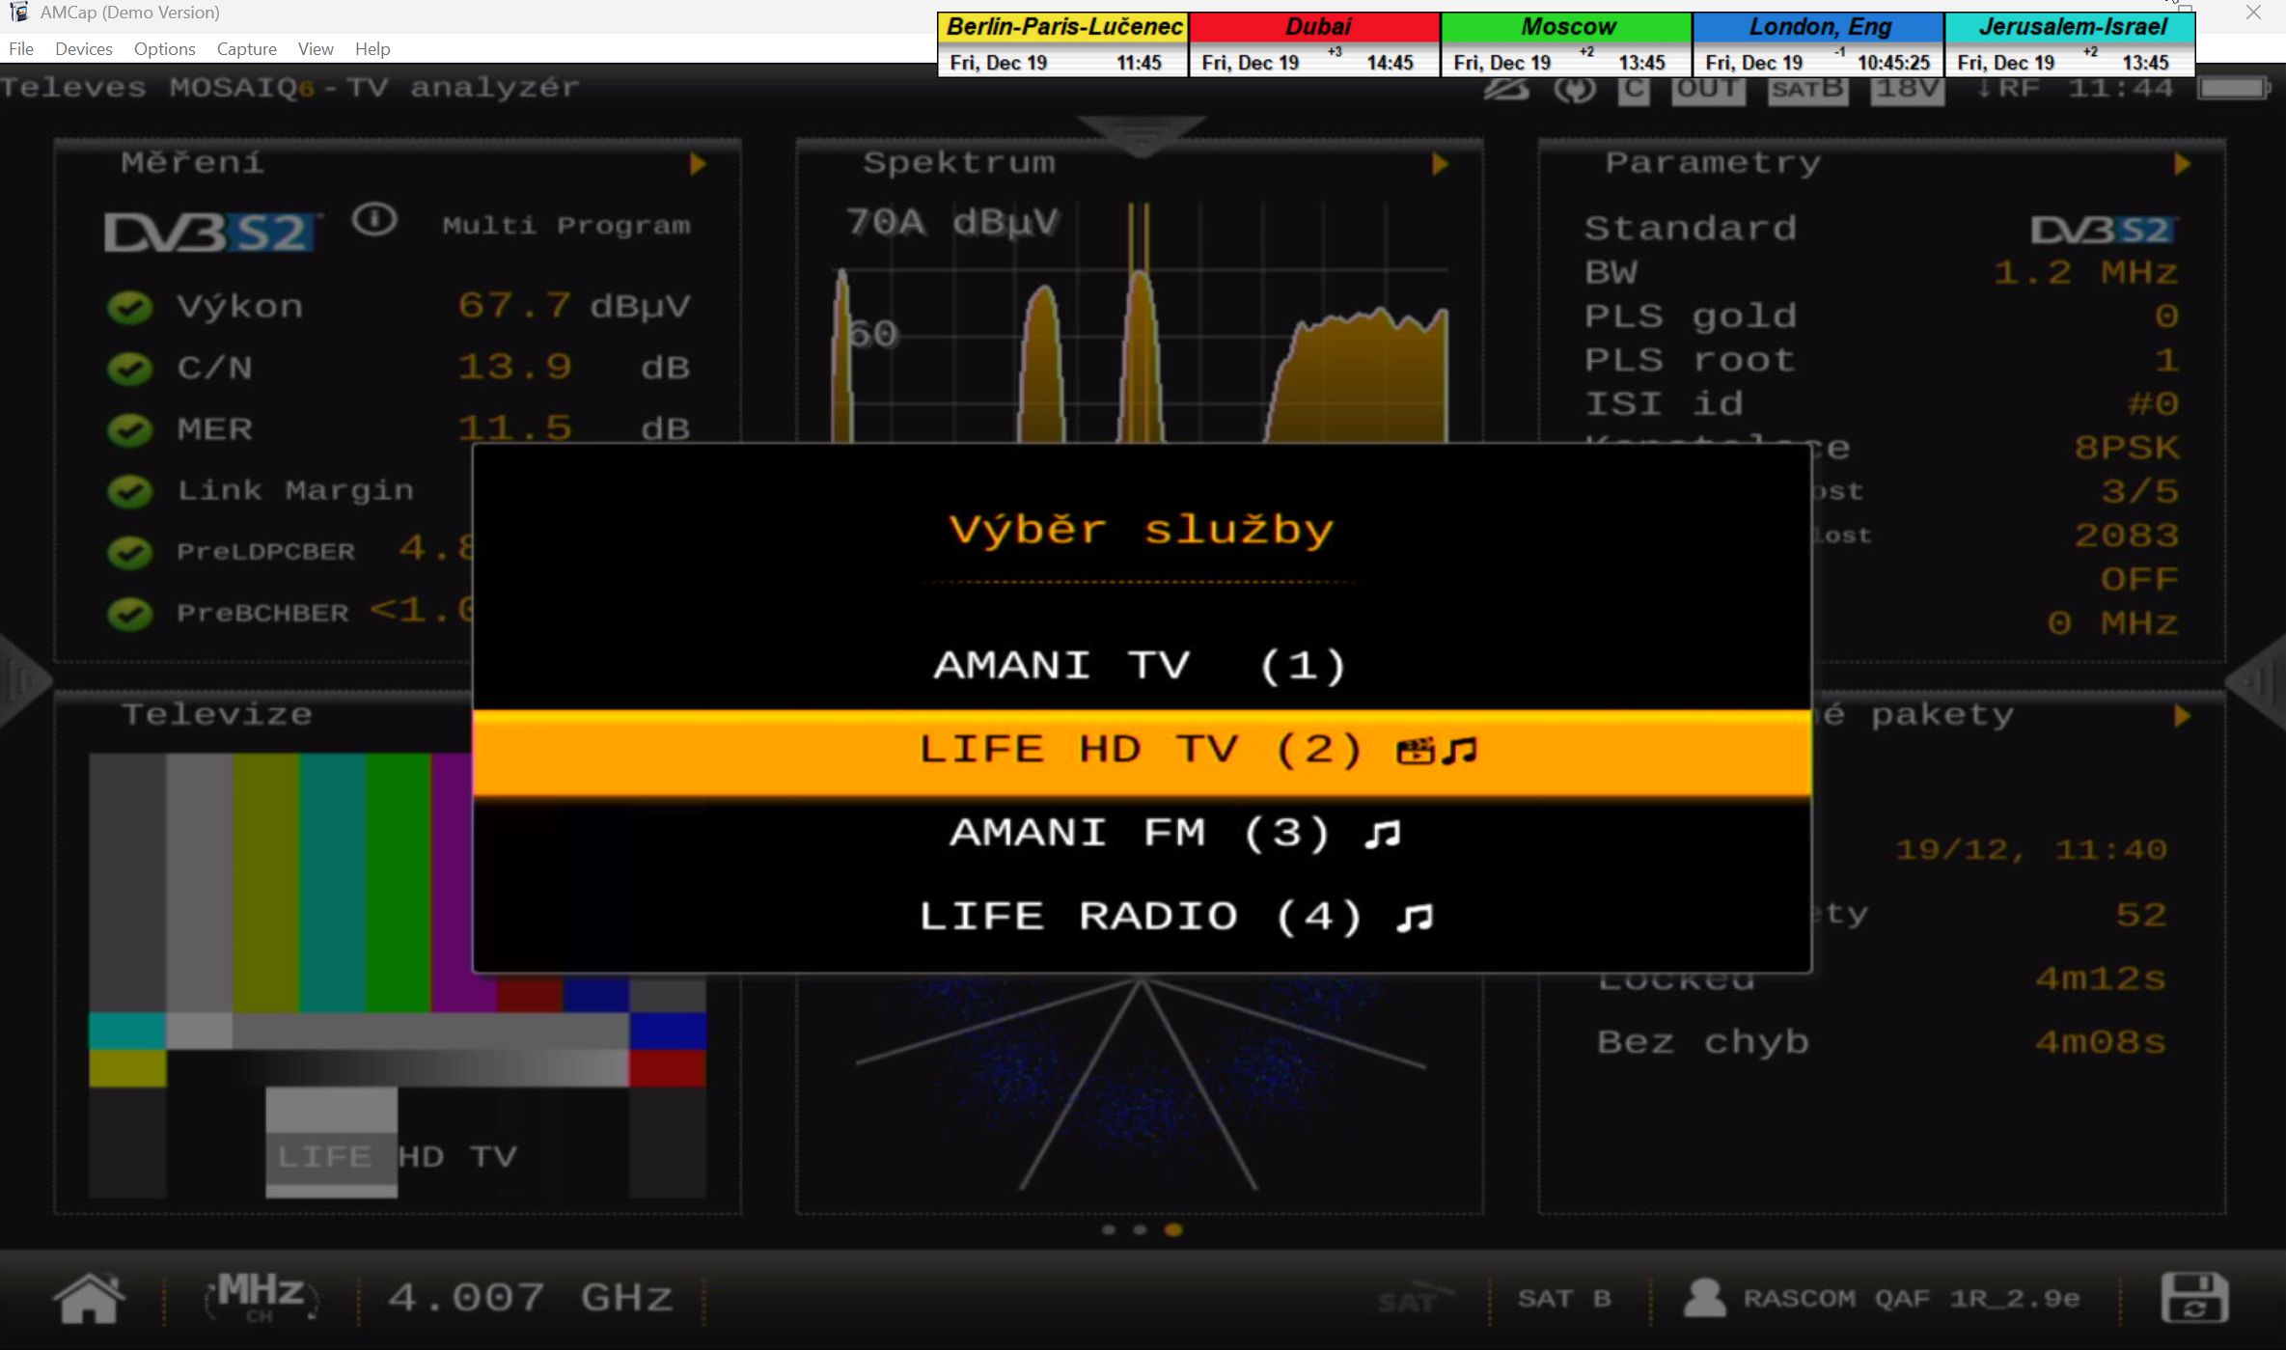Toggle the SAT B input indicator at top
The height and width of the screenshot is (1350, 2286).
point(1807,89)
